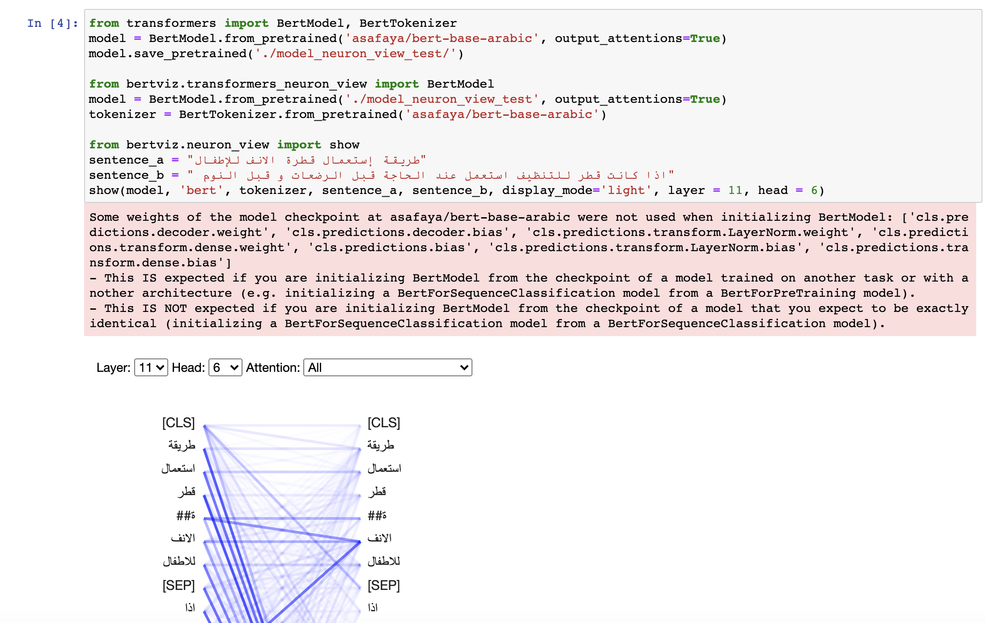Select the token الانف on the right side

click(x=381, y=538)
